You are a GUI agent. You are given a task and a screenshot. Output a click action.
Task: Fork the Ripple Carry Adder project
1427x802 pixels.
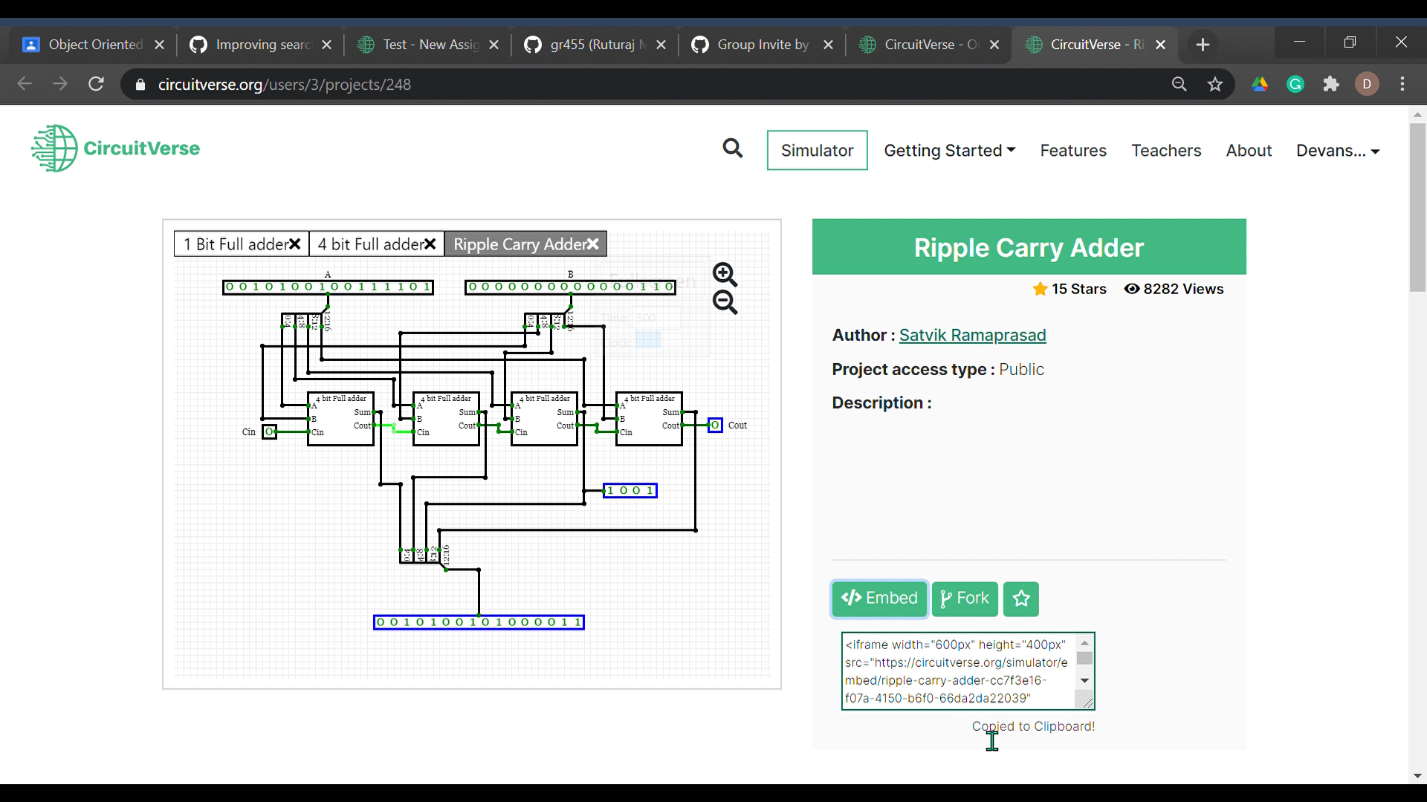(x=965, y=599)
